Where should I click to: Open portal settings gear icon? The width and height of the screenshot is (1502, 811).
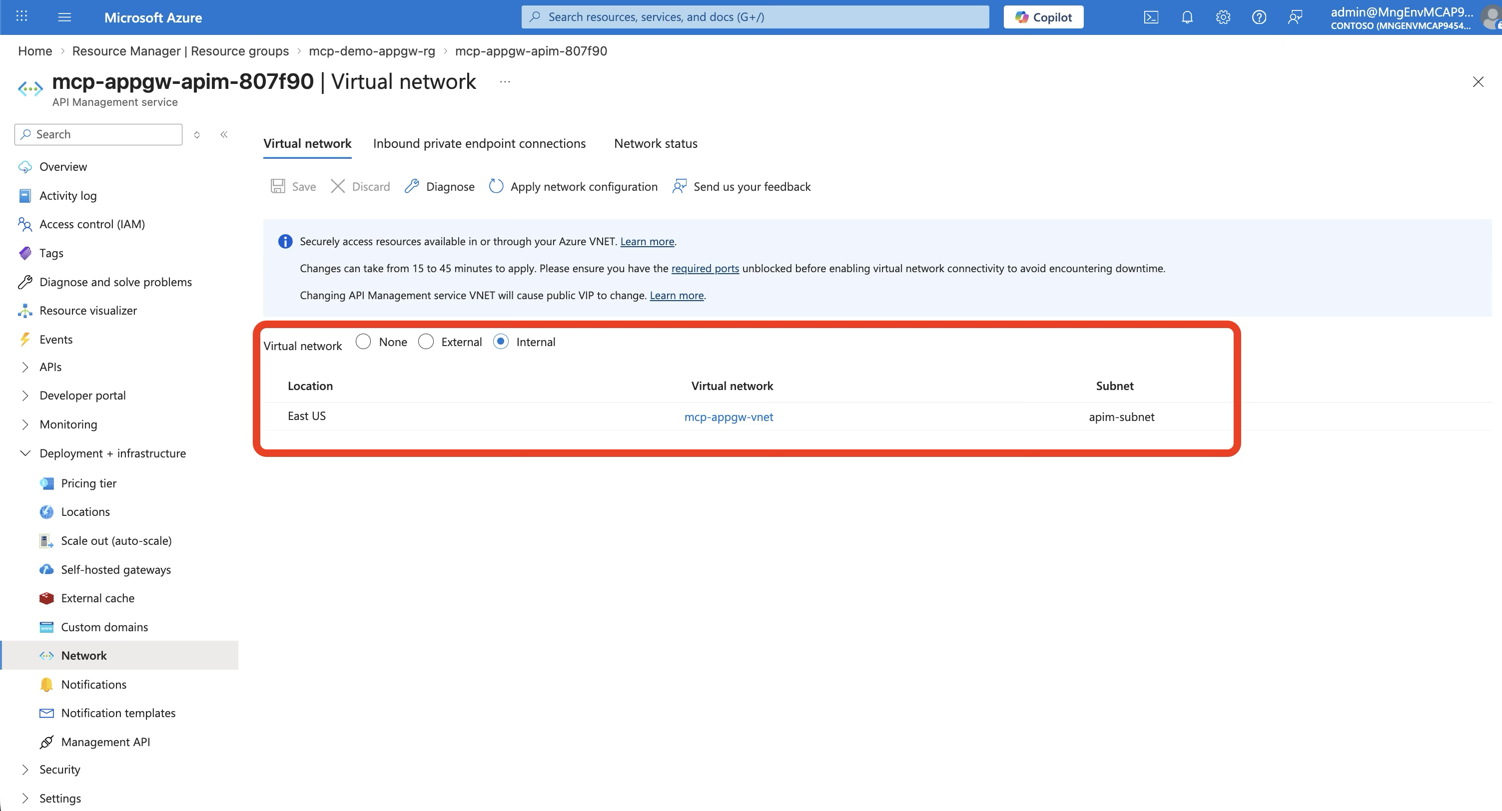(1223, 17)
